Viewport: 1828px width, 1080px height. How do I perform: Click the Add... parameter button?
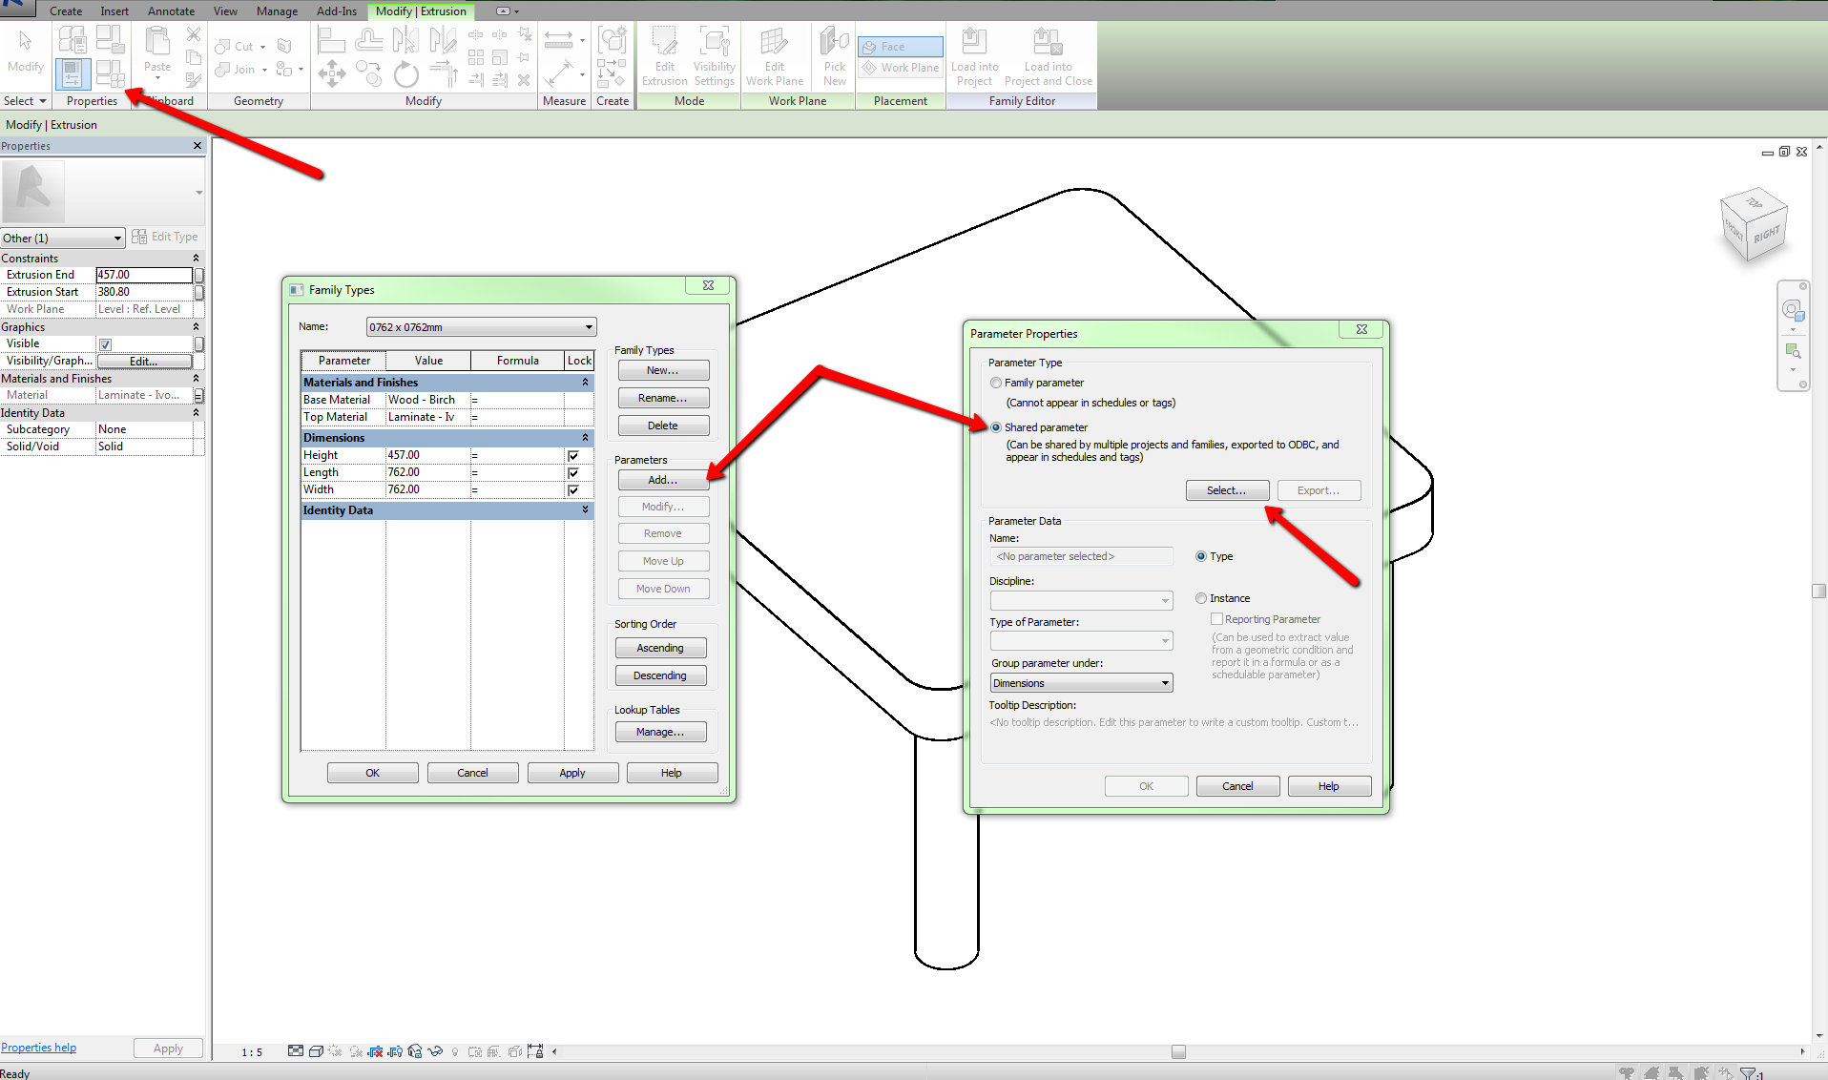(663, 480)
